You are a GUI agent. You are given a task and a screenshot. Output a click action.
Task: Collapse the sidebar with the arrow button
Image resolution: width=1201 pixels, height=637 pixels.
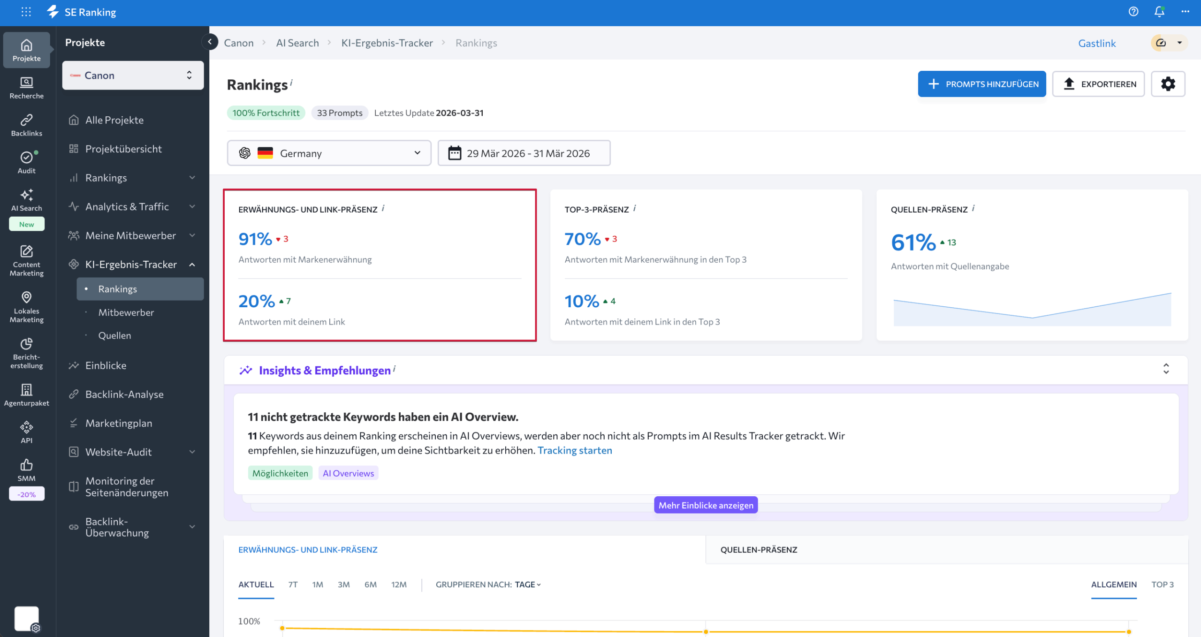(210, 42)
